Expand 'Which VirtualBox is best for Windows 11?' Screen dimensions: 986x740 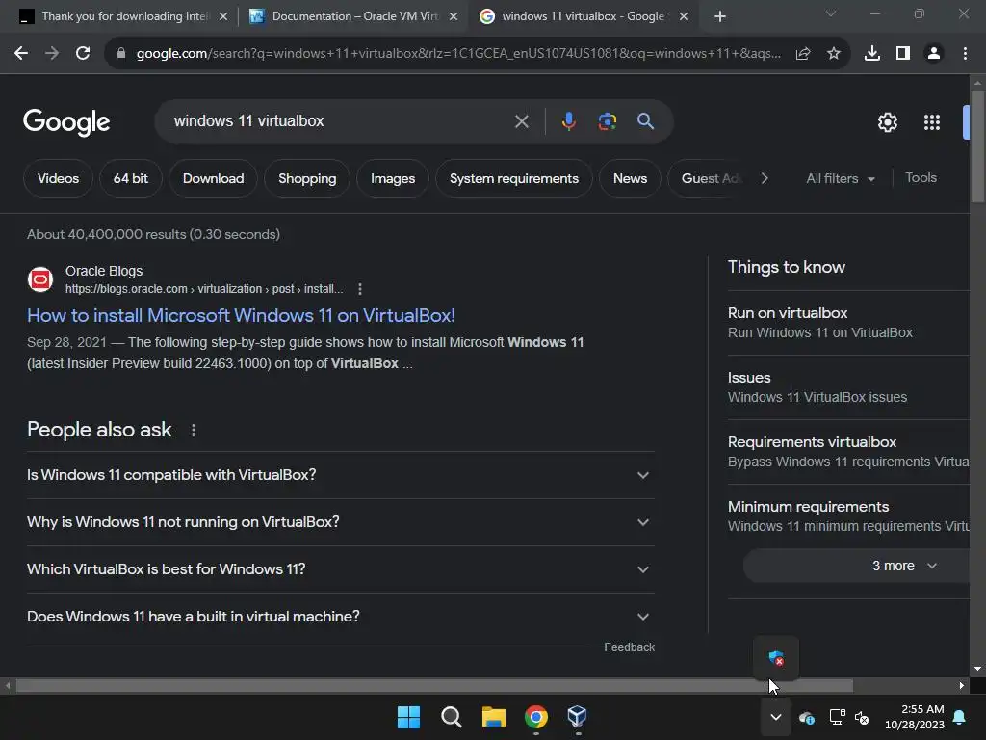[340, 569]
